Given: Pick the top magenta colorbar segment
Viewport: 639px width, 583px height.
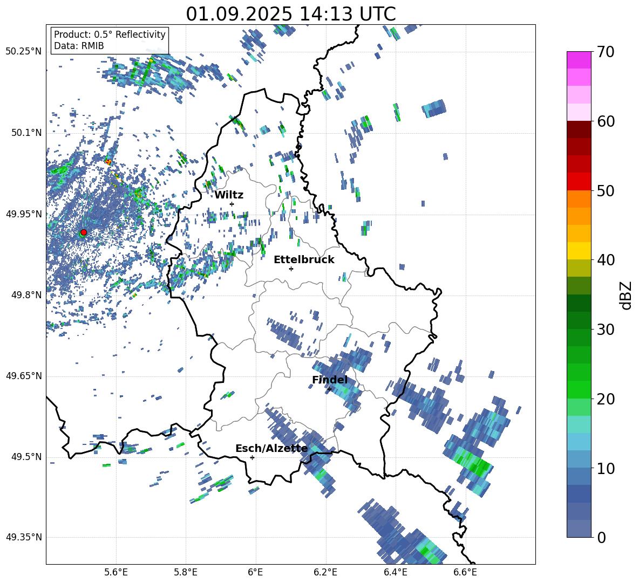Looking at the screenshot, I should (x=579, y=60).
